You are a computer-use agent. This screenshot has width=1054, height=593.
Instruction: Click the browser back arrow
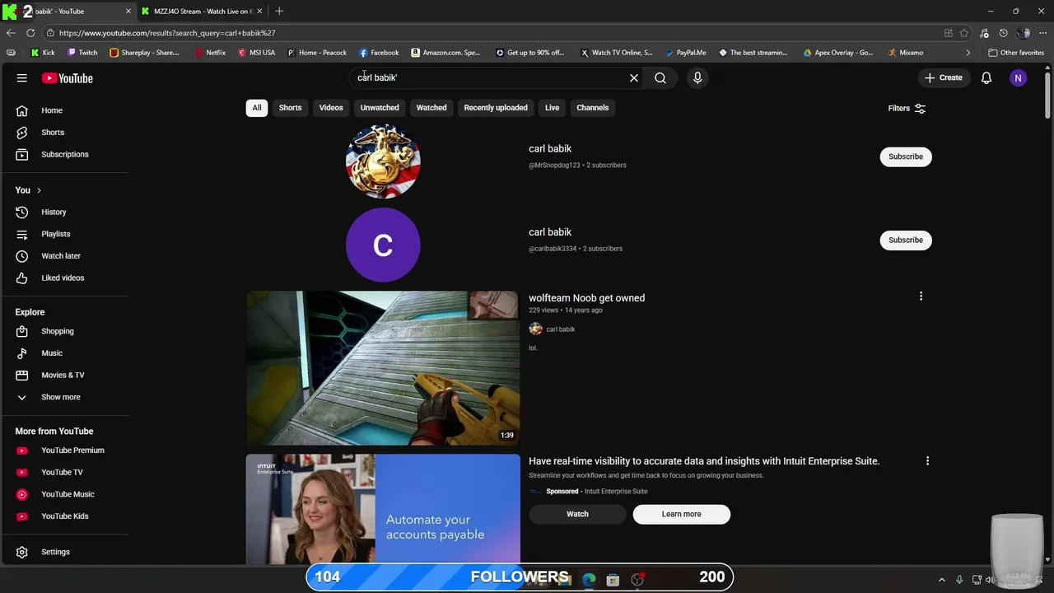tap(11, 33)
